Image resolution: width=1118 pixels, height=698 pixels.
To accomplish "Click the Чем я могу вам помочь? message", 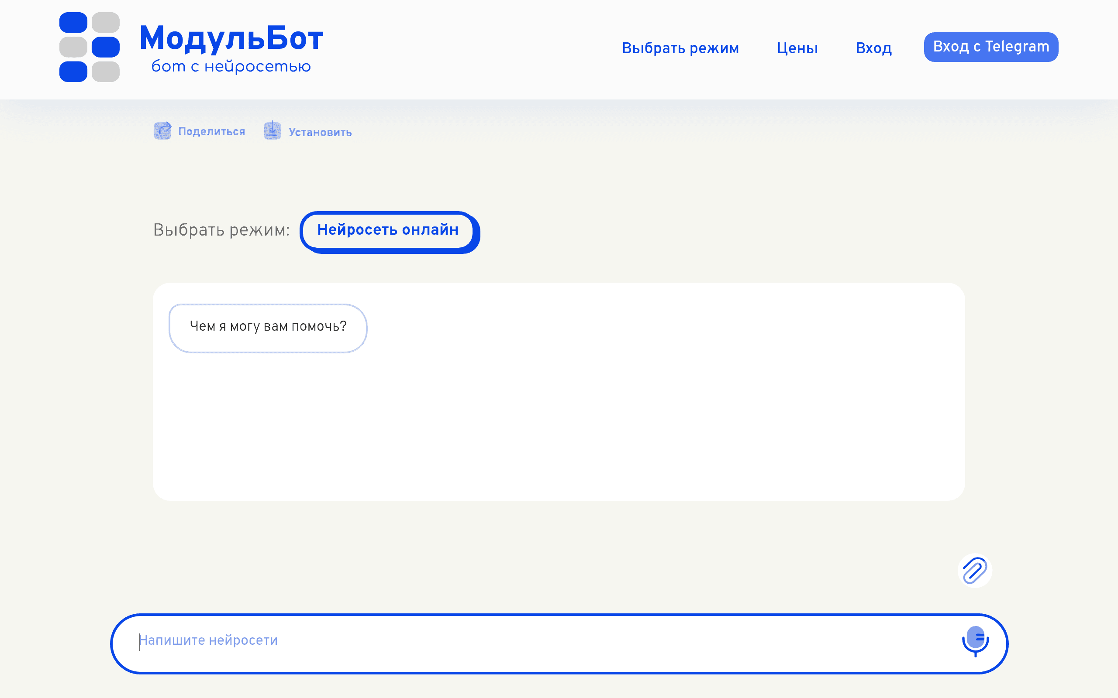I will tap(268, 328).
